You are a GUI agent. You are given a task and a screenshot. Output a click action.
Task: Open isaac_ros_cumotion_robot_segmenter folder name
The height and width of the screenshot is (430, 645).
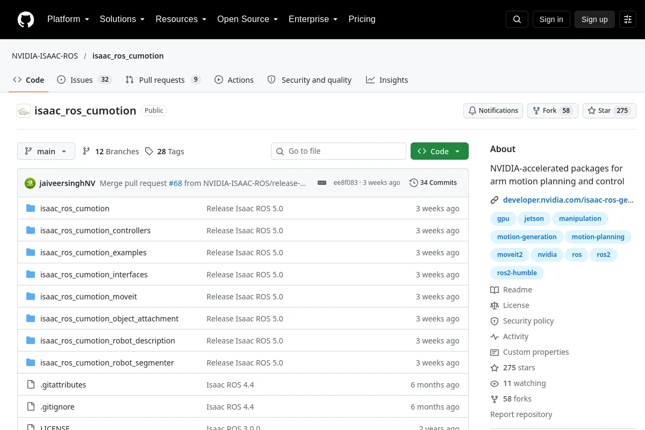tap(107, 363)
